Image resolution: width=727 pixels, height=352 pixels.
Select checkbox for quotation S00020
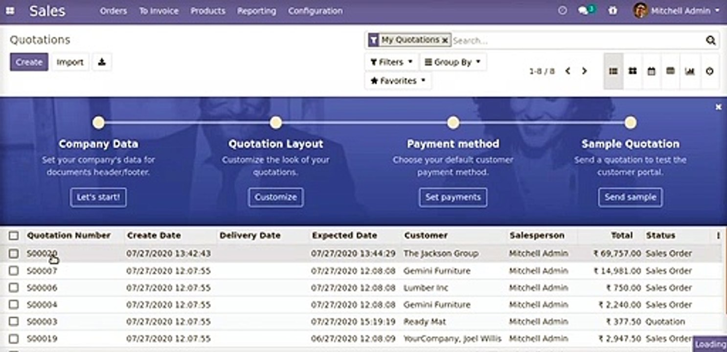pos(14,254)
